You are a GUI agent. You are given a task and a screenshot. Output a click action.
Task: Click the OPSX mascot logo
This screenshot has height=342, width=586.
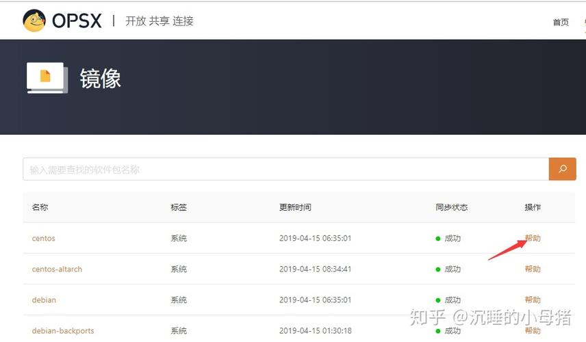[x=34, y=21]
